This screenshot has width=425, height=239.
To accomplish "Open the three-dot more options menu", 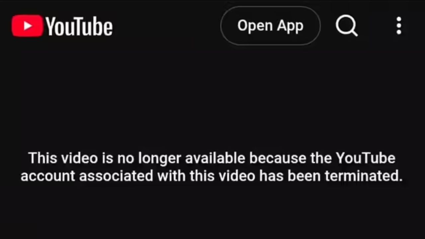I will point(399,26).
